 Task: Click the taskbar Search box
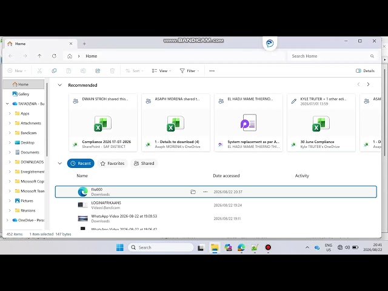pyautogui.click(x=161, y=247)
